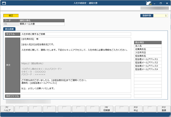Minimize the 入社手続設定 window
The width and height of the screenshot is (171, 117).
pyautogui.click(x=154, y=3)
